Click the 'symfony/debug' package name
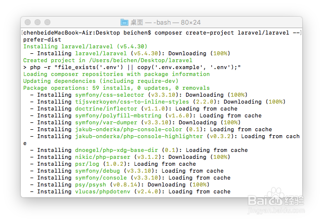The width and height of the screenshot is (323, 222). coord(97,171)
